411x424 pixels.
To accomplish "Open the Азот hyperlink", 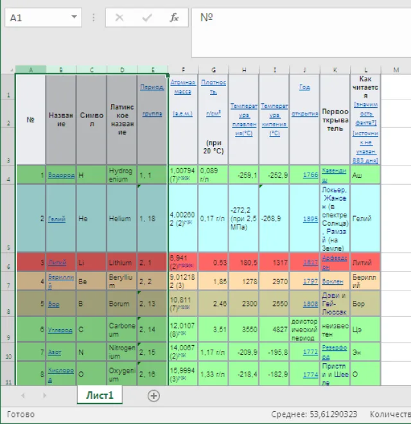I will 55,352.
